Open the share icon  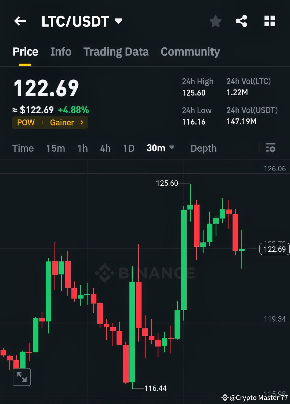(x=241, y=21)
